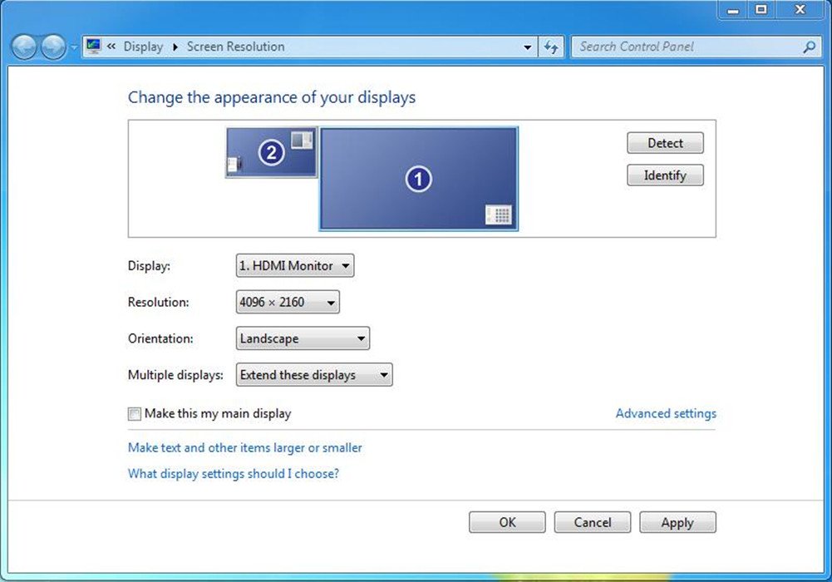Screen dimensions: 832x582
Task: Enable Make this my main display checkbox
Action: click(x=135, y=414)
